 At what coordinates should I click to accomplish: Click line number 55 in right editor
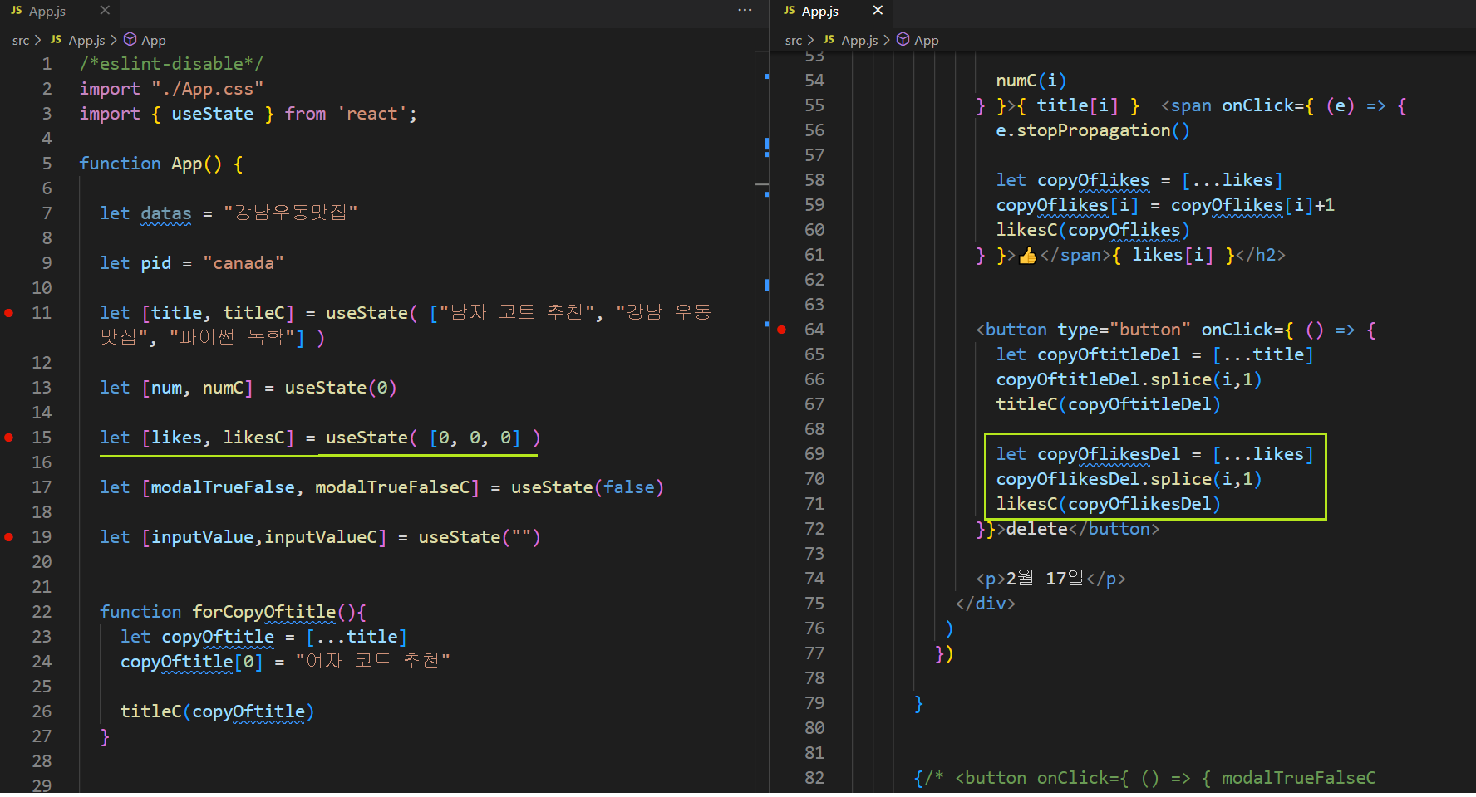coord(814,105)
